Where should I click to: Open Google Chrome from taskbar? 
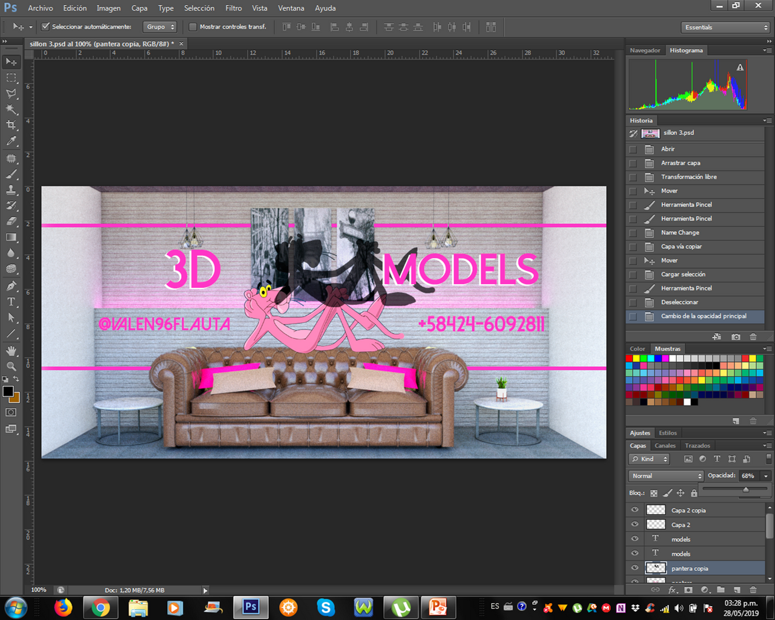[x=101, y=607]
